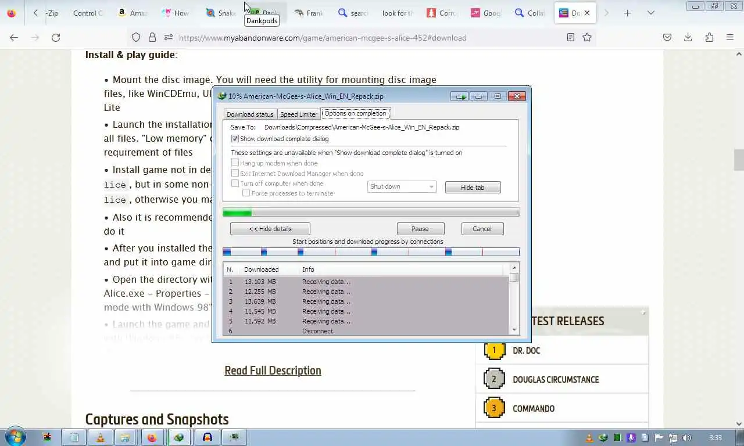Viewport: 744px width, 446px height.
Task: Open the Firefox hamburger application menu
Action: point(730,37)
